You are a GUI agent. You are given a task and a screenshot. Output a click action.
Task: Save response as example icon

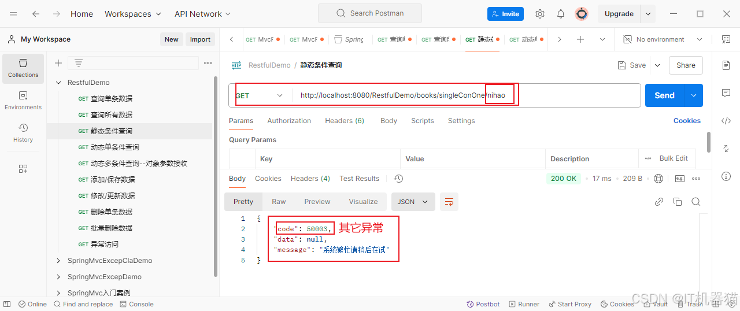coord(680,179)
